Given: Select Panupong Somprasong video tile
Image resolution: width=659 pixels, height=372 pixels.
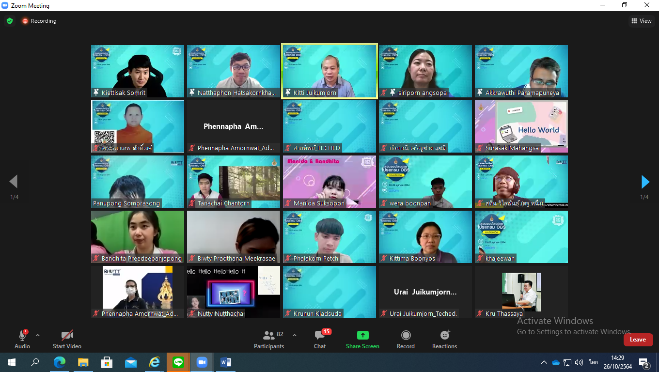Looking at the screenshot, I should [x=138, y=182].
